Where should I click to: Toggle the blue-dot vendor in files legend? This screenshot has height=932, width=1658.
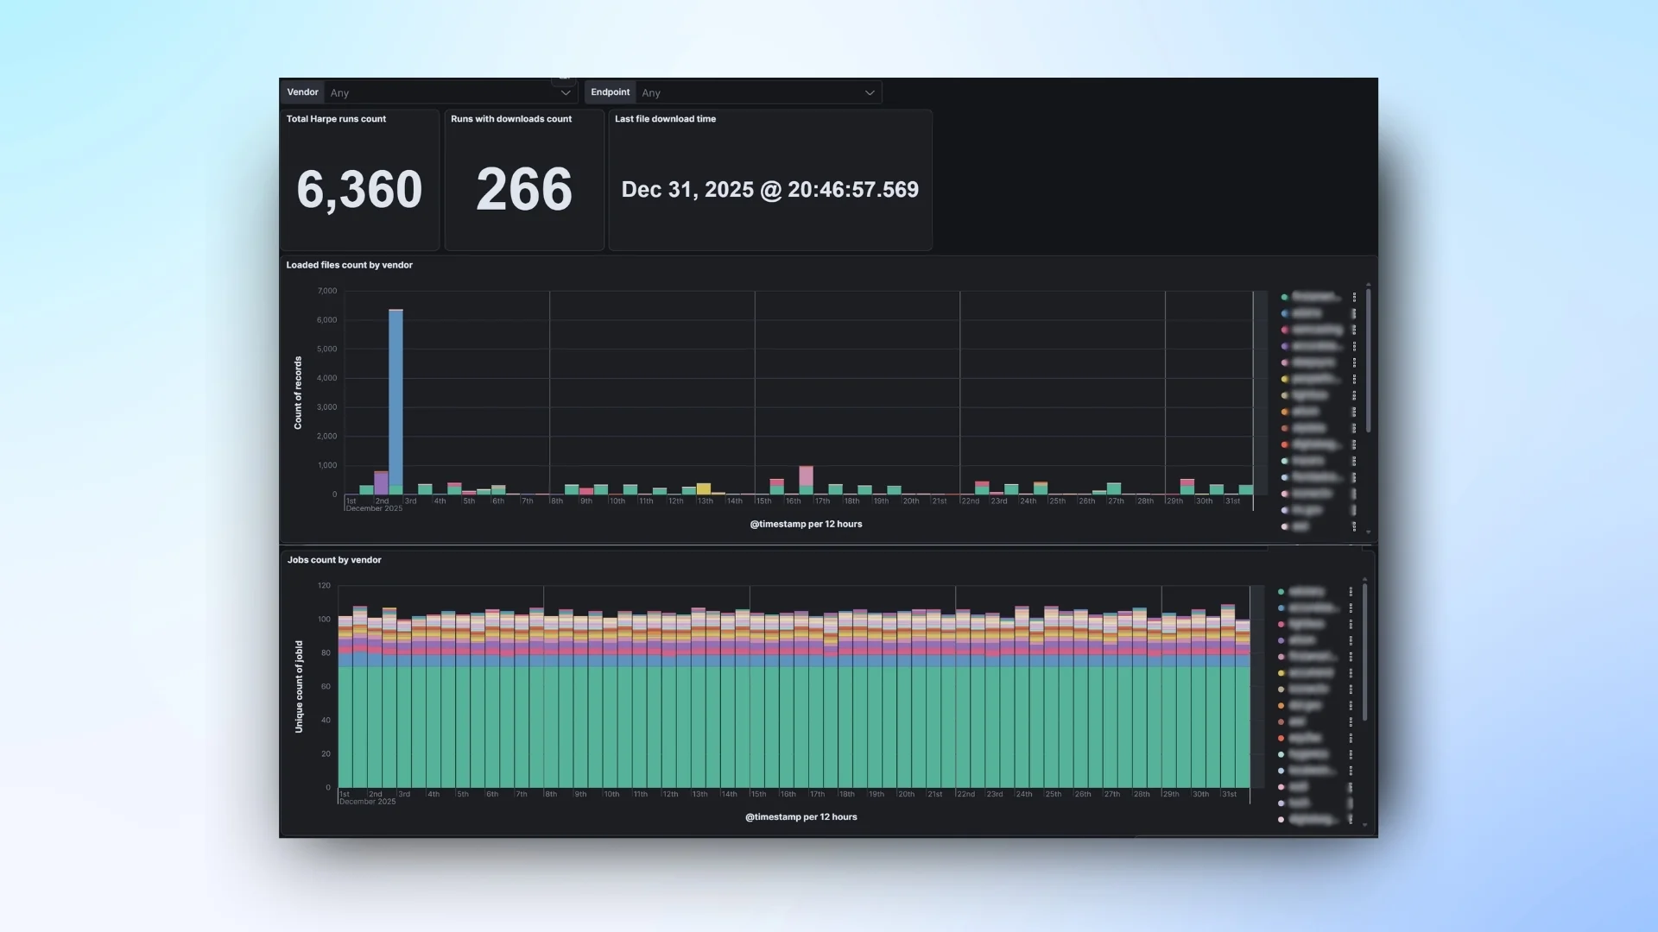[1285, 313]
